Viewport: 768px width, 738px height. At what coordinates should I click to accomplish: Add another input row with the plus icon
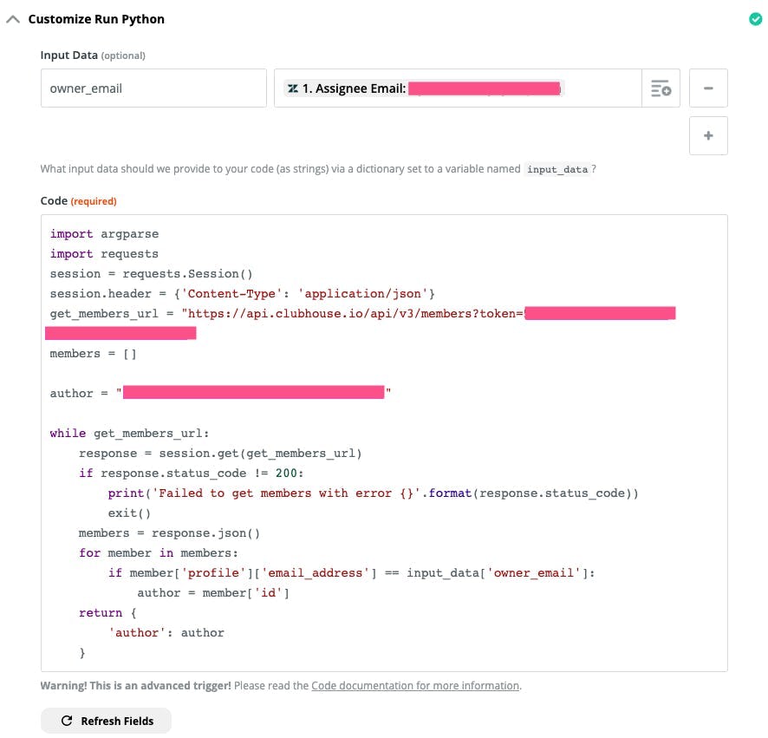[x=708, y=135]
